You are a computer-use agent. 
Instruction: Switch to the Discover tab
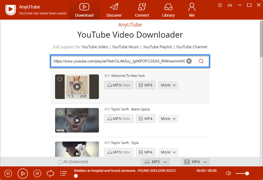pos(114,10)
